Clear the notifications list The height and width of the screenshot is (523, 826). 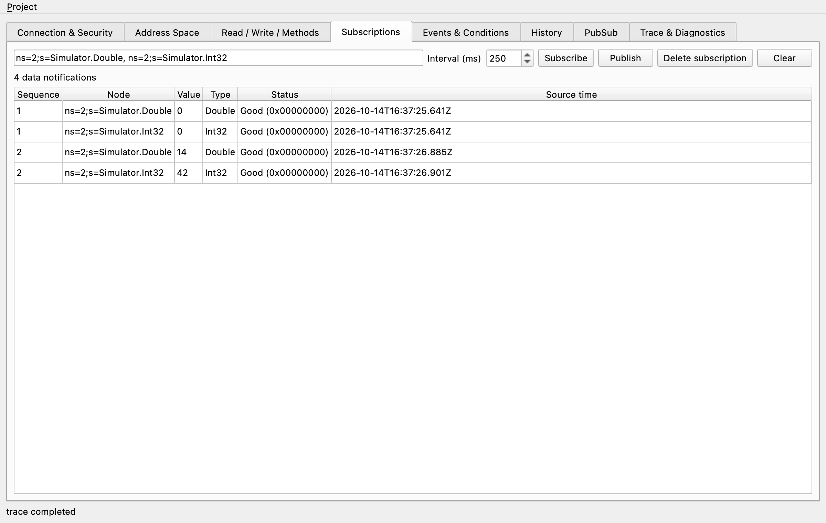coord(784,58)
